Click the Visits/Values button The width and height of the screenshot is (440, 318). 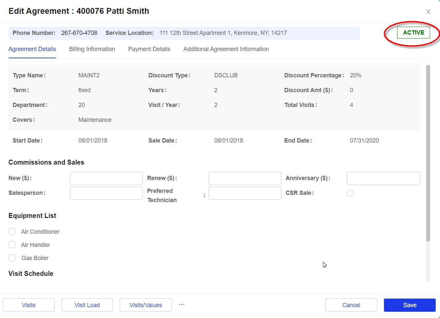point(146,305)
